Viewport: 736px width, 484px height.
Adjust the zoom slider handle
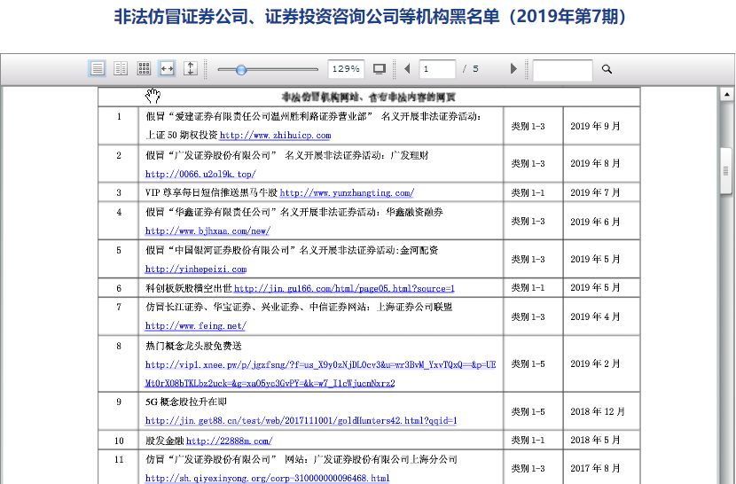241,70
